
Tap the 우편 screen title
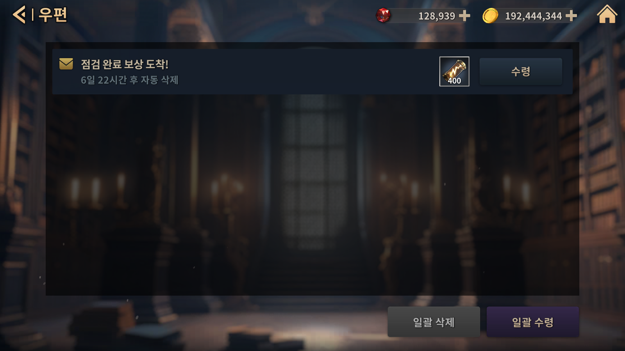click(53, 15)
